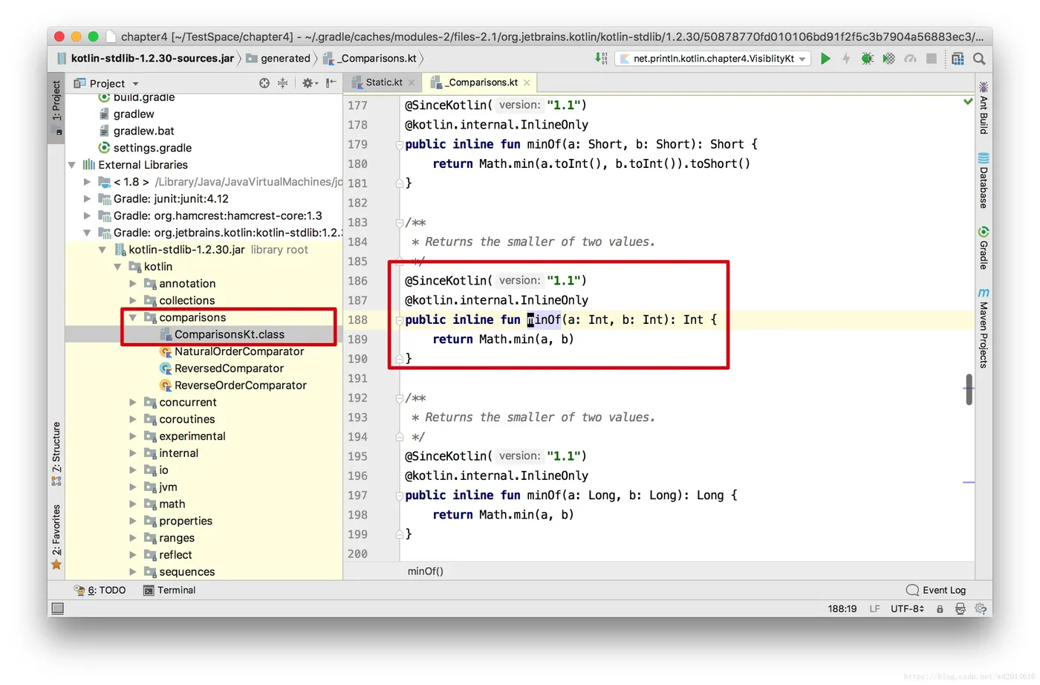Image resolution: width=1040 pixels, height=685 pixels.
Task: Select ReverseOrderComparator class
Action: 233,386
